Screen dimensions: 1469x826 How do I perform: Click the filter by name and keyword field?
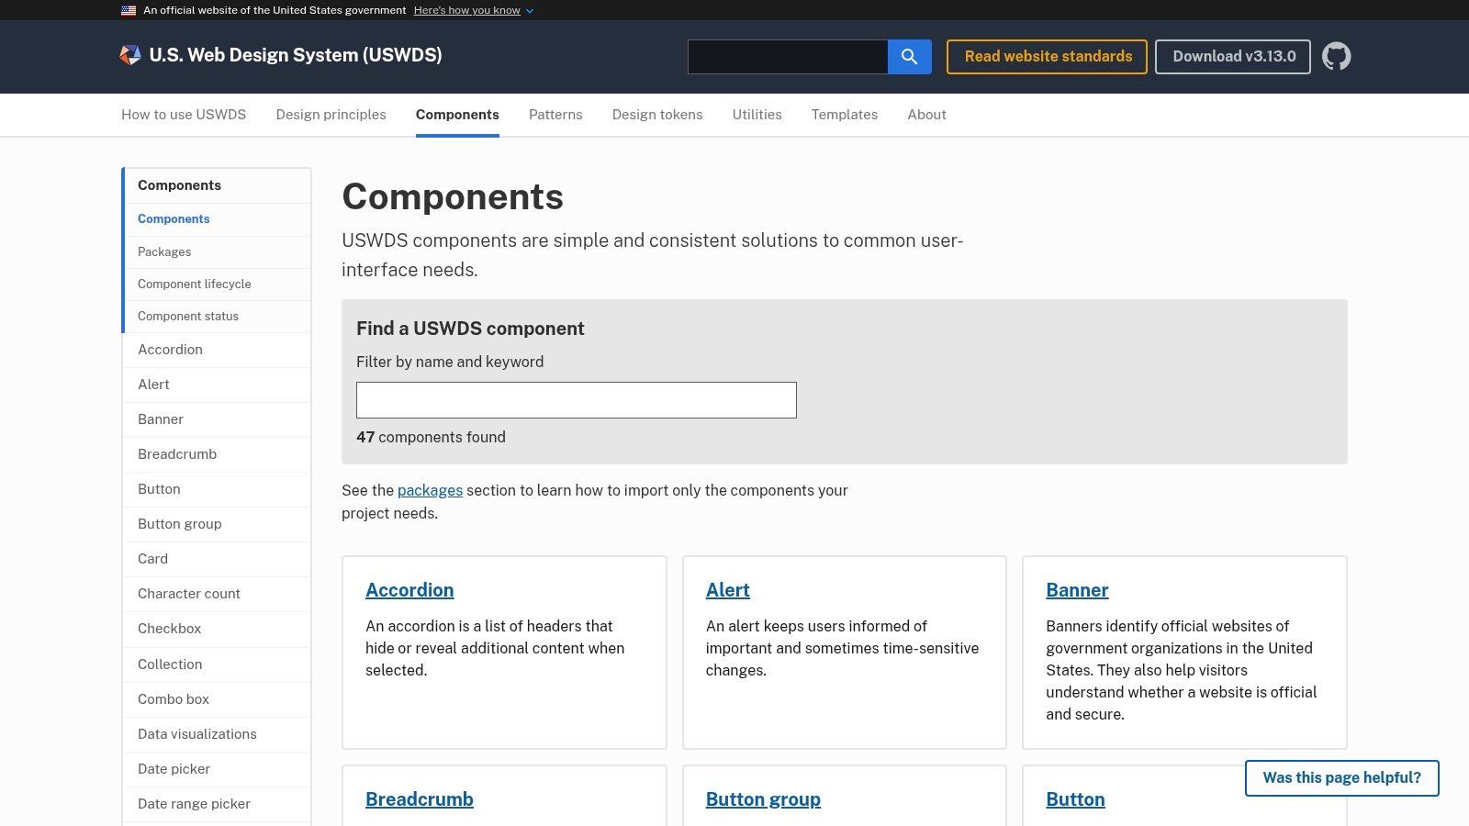tap(577, 400)
